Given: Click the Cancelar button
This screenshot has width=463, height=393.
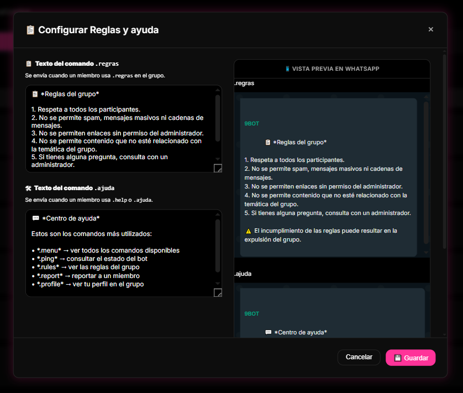Looking at the screenshot, I should pyautogui.click(x=359, y=357).
